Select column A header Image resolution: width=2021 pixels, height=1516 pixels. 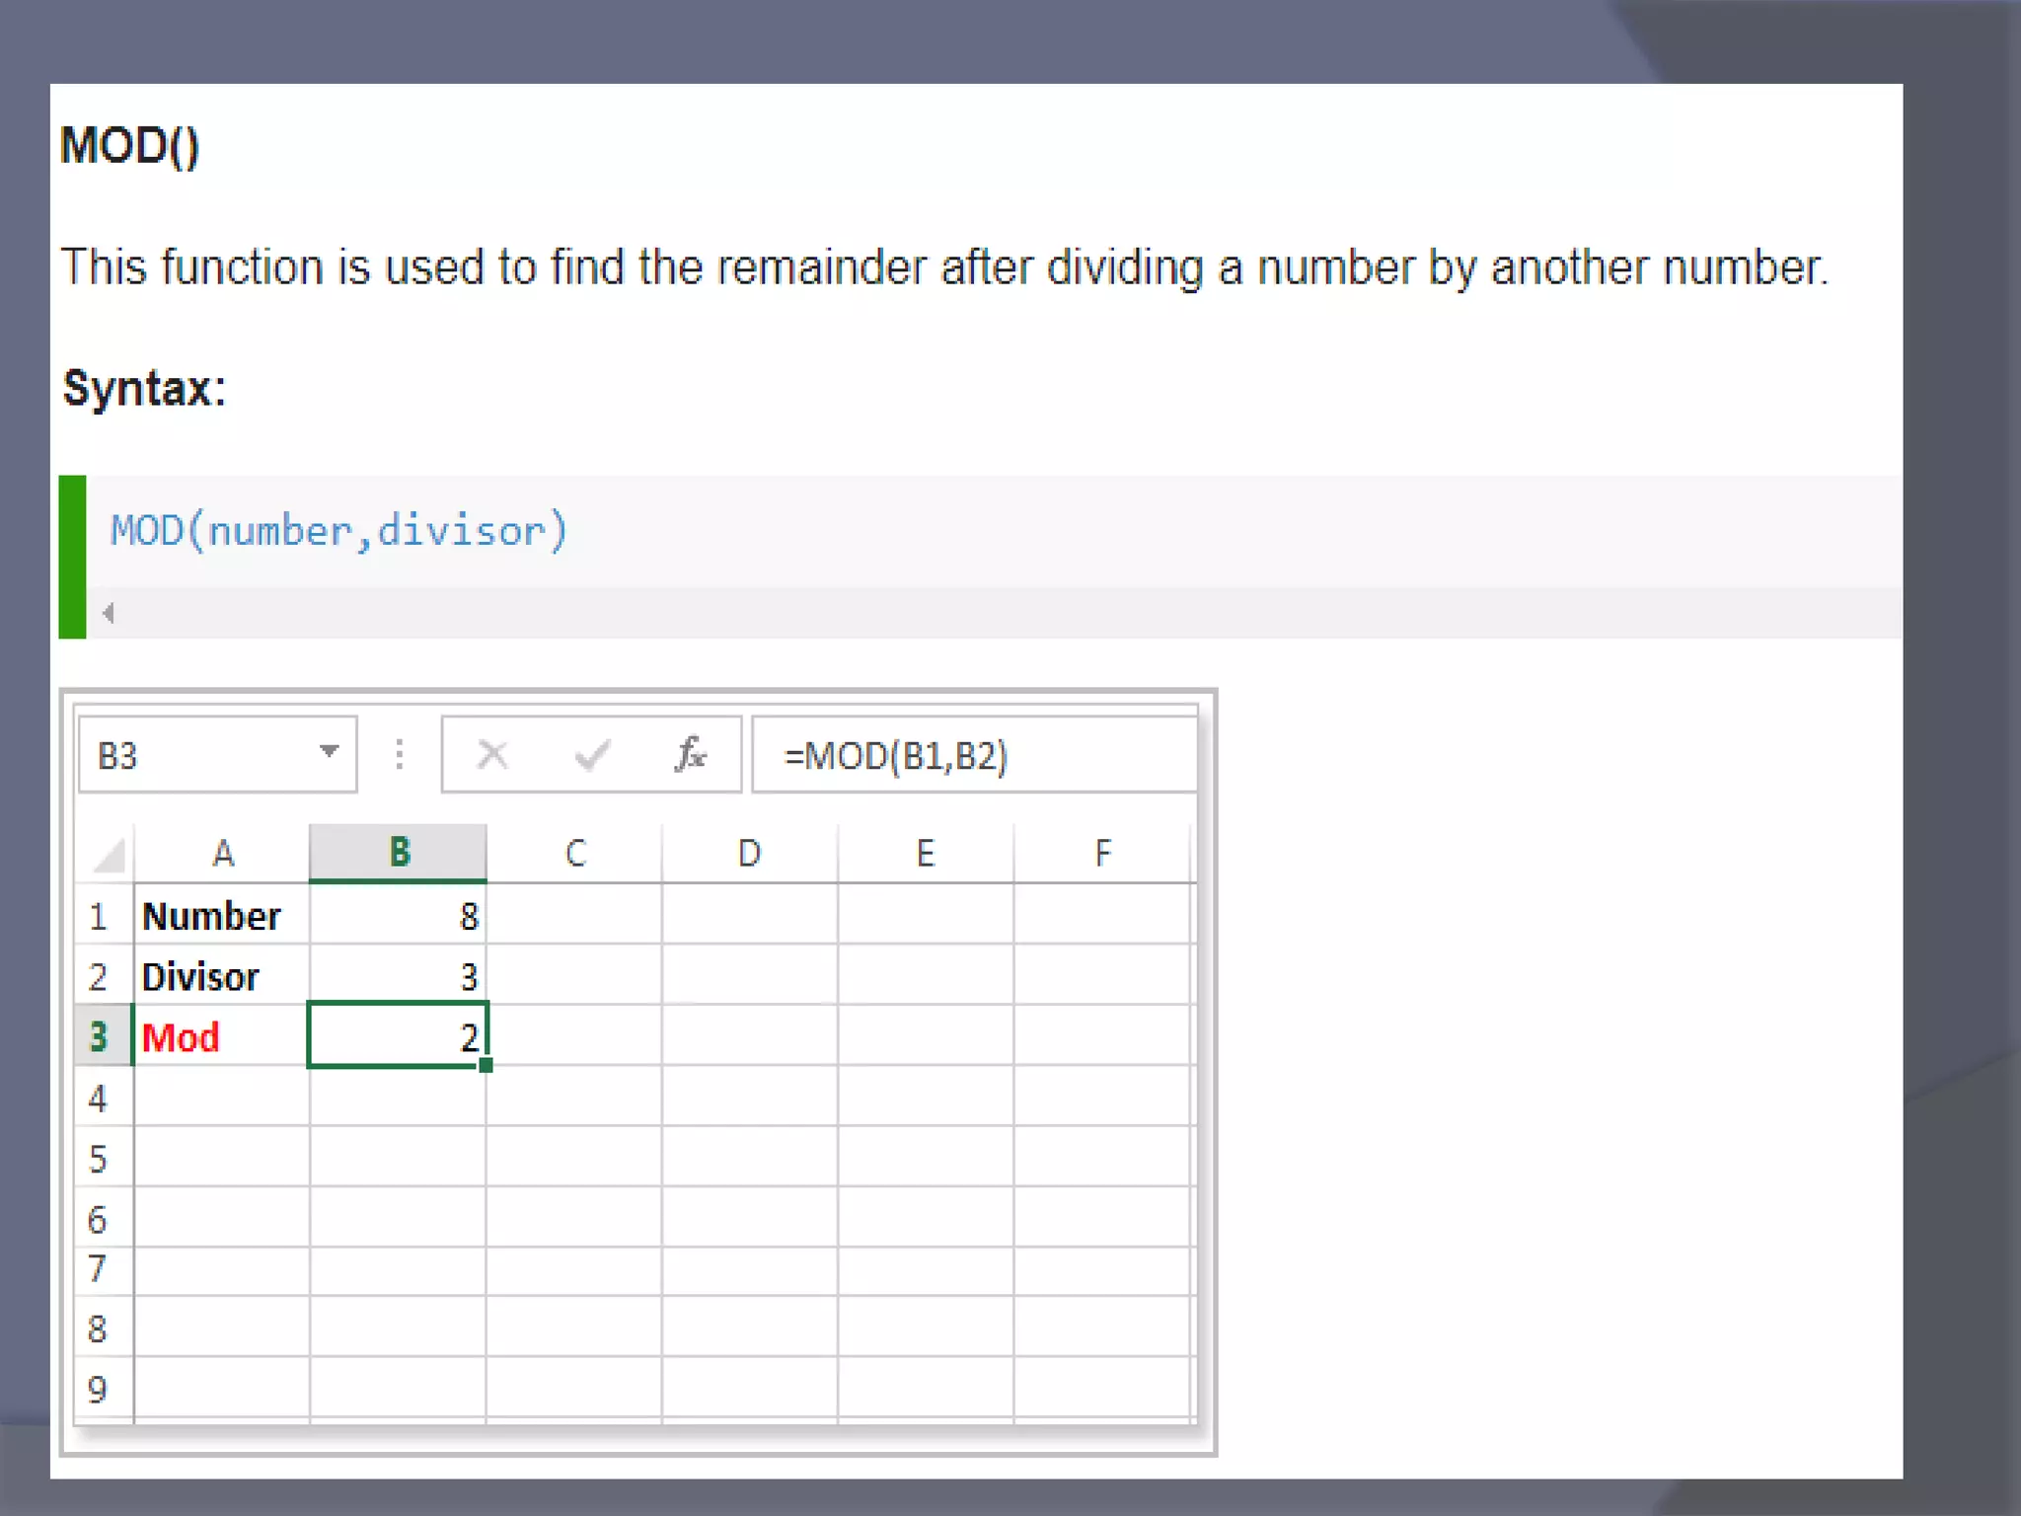coord(223,853)
